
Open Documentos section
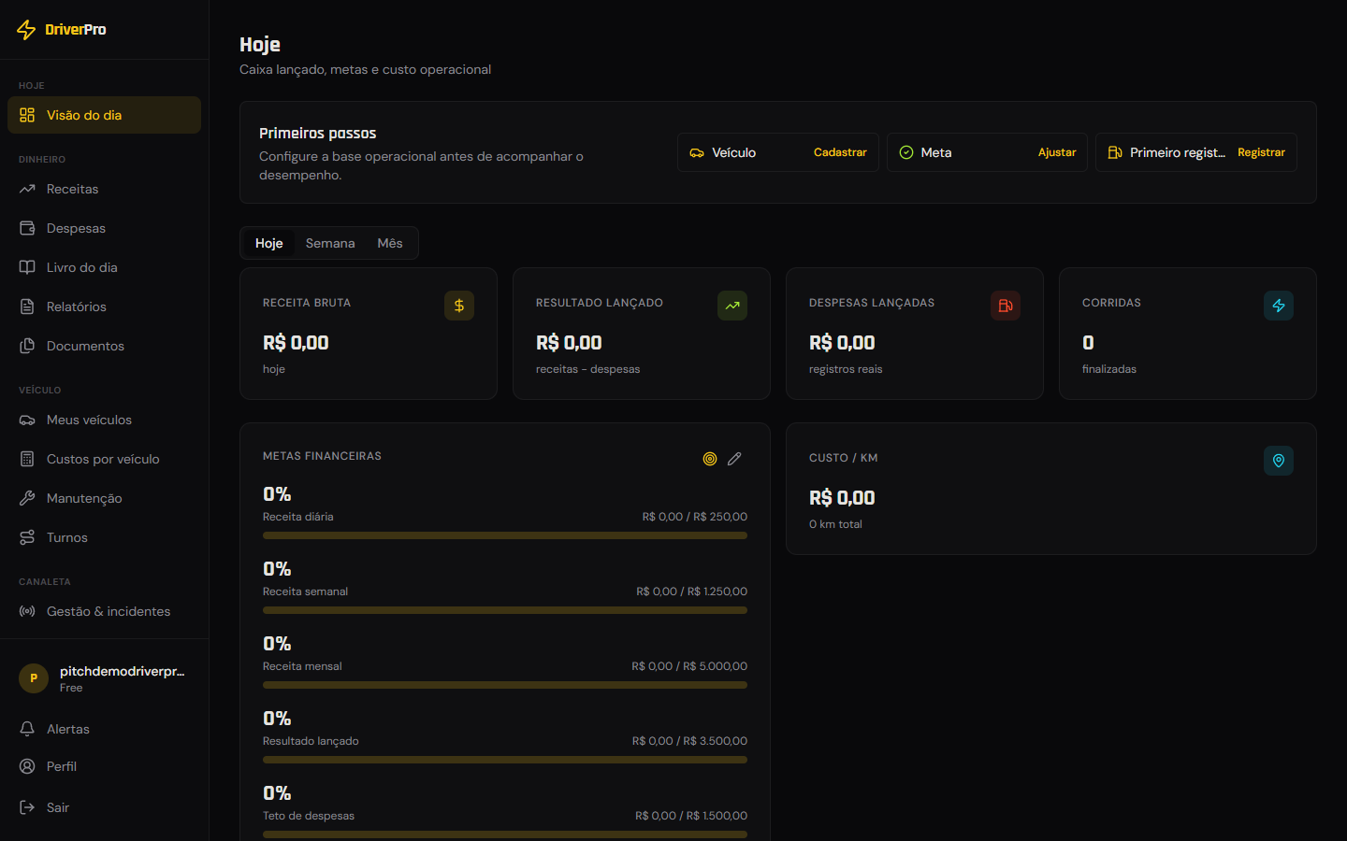tap(104, 346)
